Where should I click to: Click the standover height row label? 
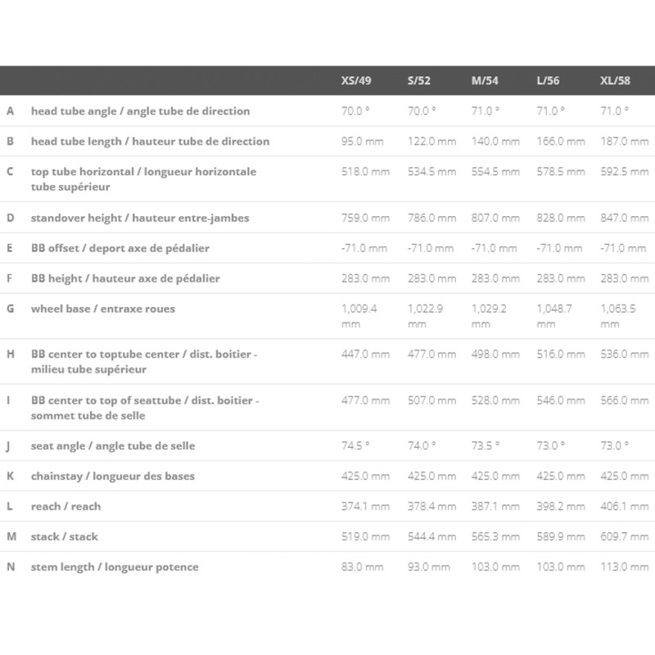tap(140, 218)
